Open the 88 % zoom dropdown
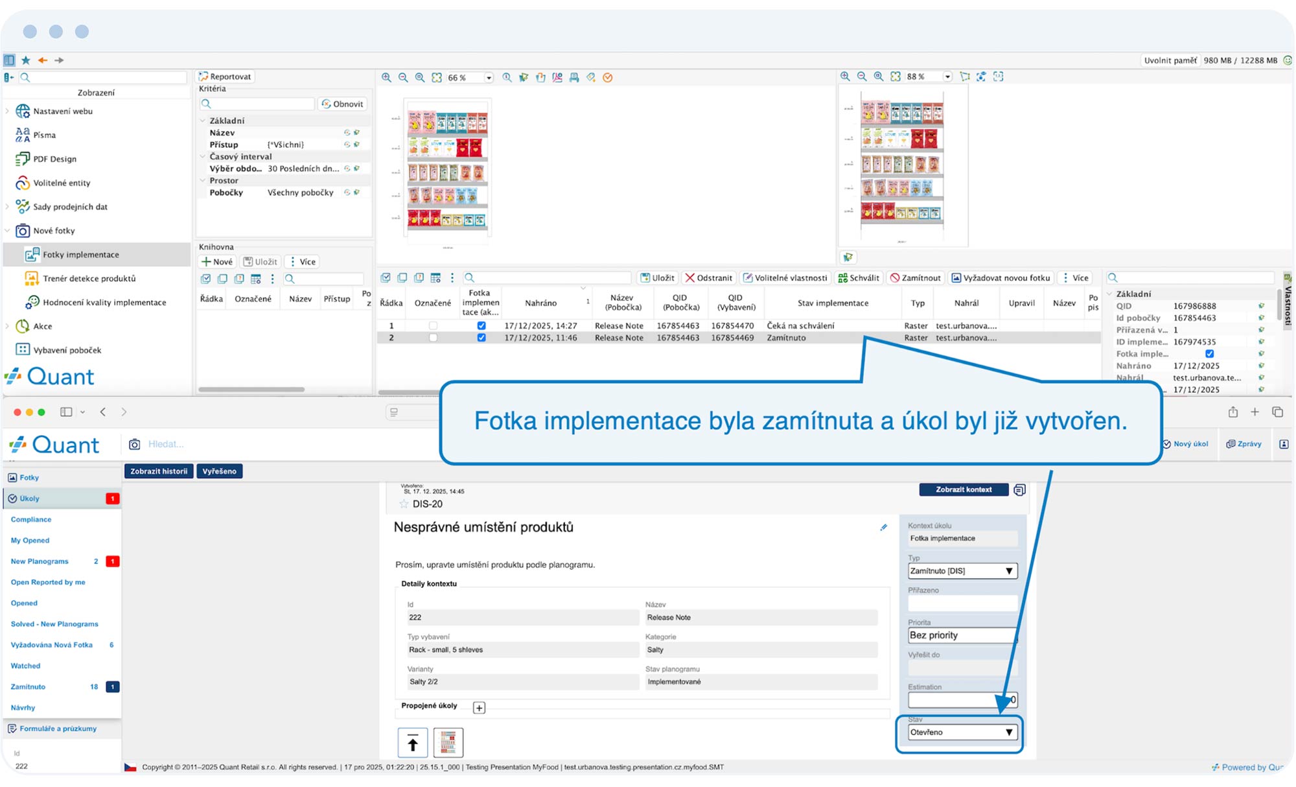 click(948, 76)
